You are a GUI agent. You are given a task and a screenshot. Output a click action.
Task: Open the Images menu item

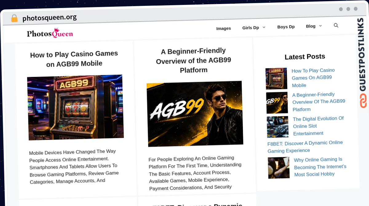pyautogui.click(x=224, y=28)
